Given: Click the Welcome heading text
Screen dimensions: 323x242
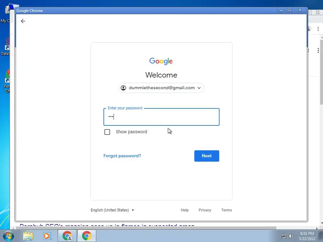Looking at the screenshot, I should point(161,75).
